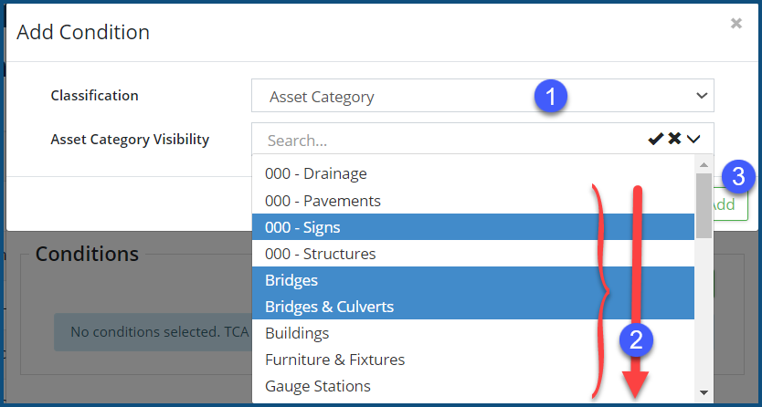Click the scrollbar up arrow
762x407 pixels.
(704, 165)
